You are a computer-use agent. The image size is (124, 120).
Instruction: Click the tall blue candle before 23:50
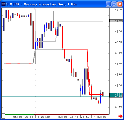(85, 81)
